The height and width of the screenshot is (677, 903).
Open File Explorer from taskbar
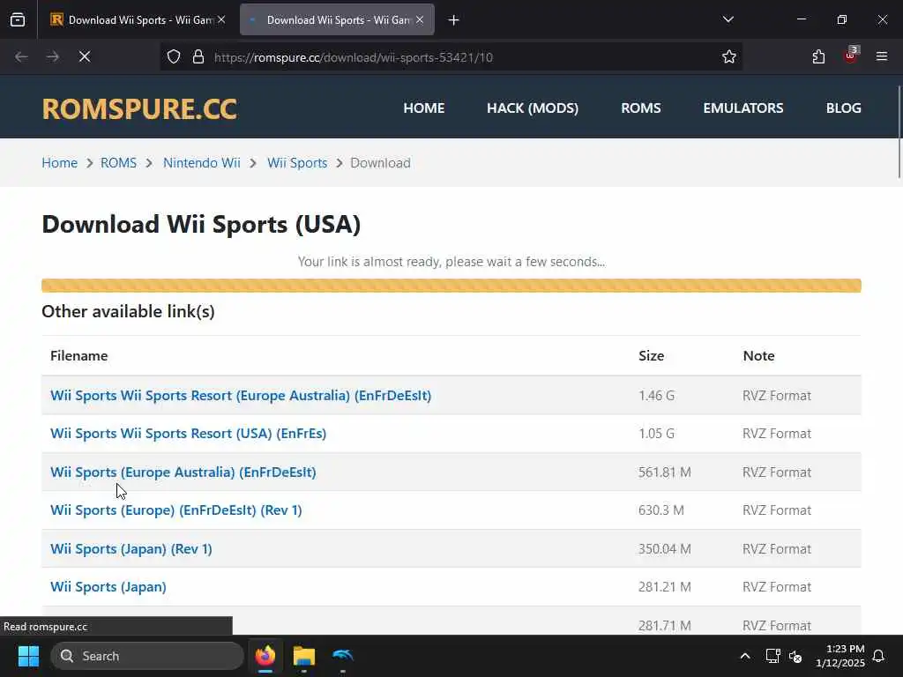click(304, 656)
